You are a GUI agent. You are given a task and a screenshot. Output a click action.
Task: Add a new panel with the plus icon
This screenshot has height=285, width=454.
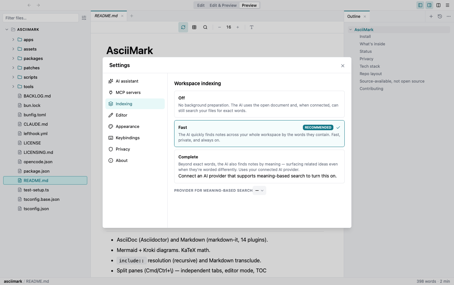coord(431,17)
